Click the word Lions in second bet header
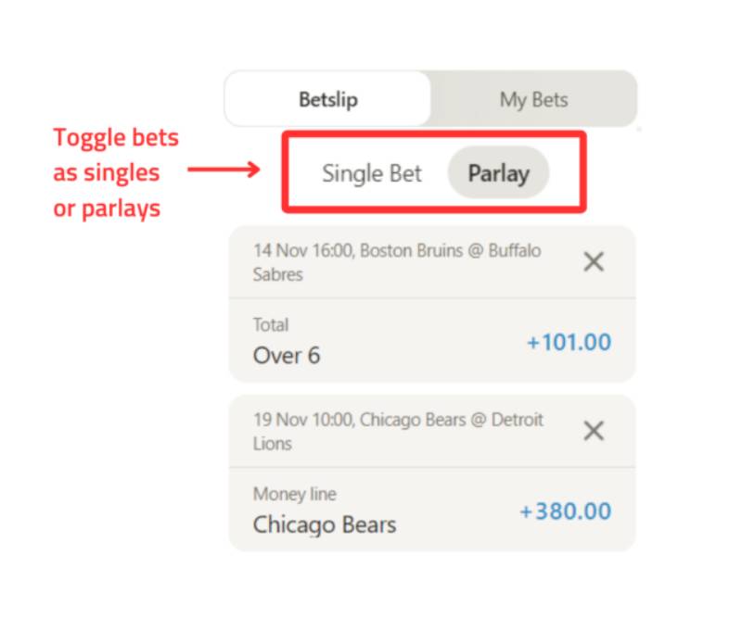Image resolution: width=742 pixels, height=618 pixels. pyautogui.click(x=273, y=443)
